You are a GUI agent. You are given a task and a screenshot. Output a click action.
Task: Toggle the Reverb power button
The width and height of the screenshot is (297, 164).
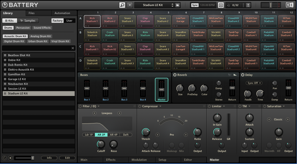coord(175,75)
